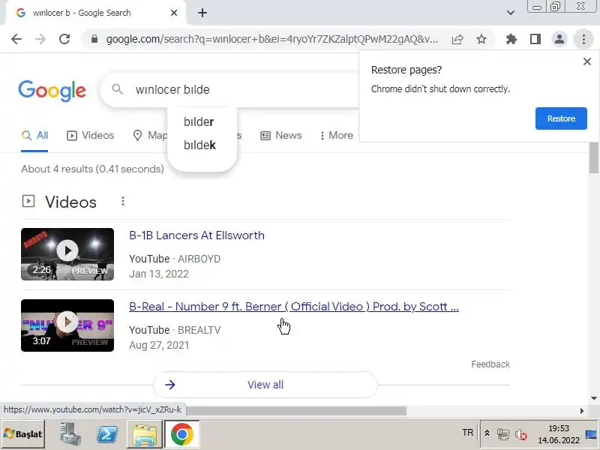
Task: Show hidden tray icons
Action: coord(487,433)
